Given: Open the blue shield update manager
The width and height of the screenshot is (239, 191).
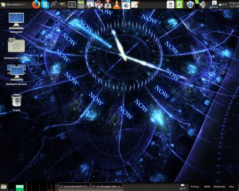Looking at the screenshot, I should 190,5.
